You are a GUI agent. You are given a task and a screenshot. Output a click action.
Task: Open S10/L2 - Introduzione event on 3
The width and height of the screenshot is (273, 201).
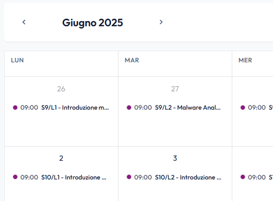point(175,177)
